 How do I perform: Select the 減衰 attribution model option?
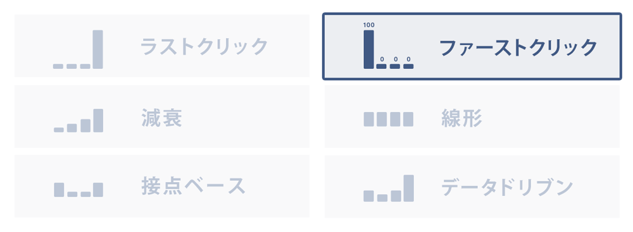pyautogui.click(x=162, y=116)
